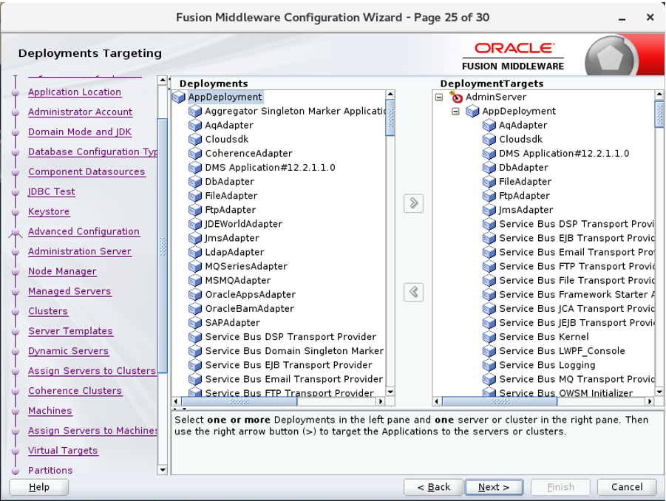666x501 pixels.
Task: Click the right arrow button to target deployments
Action: point(413,203)
